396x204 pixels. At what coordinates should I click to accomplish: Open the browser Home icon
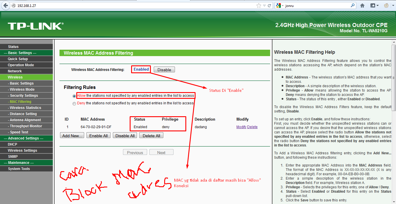pos(362,6)
